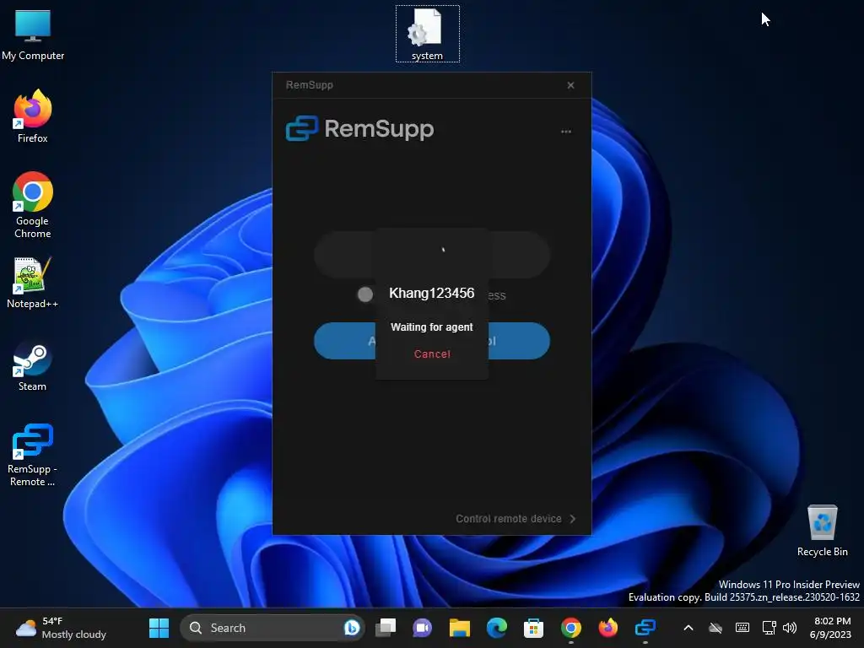864x648 pixels.
Task: Open Steam desktop shortcut
Action: click(x=33, y=366)
